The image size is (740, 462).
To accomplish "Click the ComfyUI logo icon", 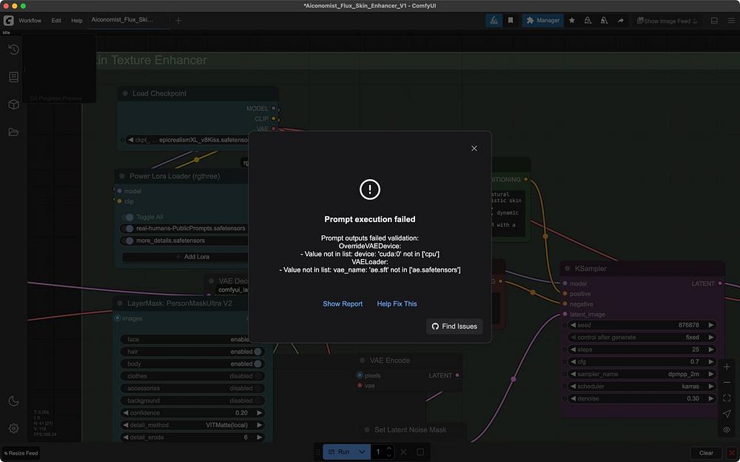I will tap(8, 20).
